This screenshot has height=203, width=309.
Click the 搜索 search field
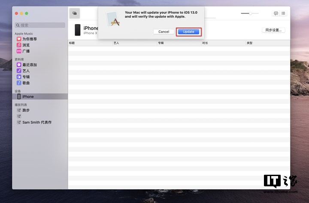pyautogui.click(x=40, y=25)
